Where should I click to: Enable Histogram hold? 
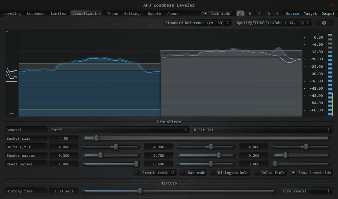(213, 173)
